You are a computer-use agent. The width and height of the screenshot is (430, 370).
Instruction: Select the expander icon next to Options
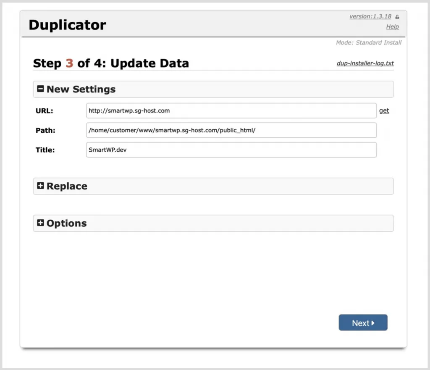click(41, 223)
